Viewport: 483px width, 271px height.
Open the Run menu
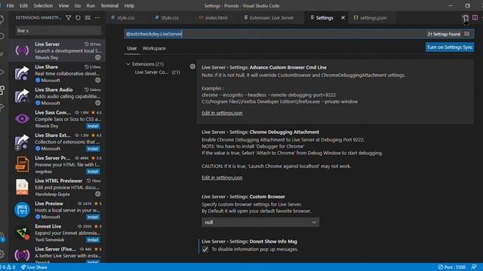[x=91, y=5]
